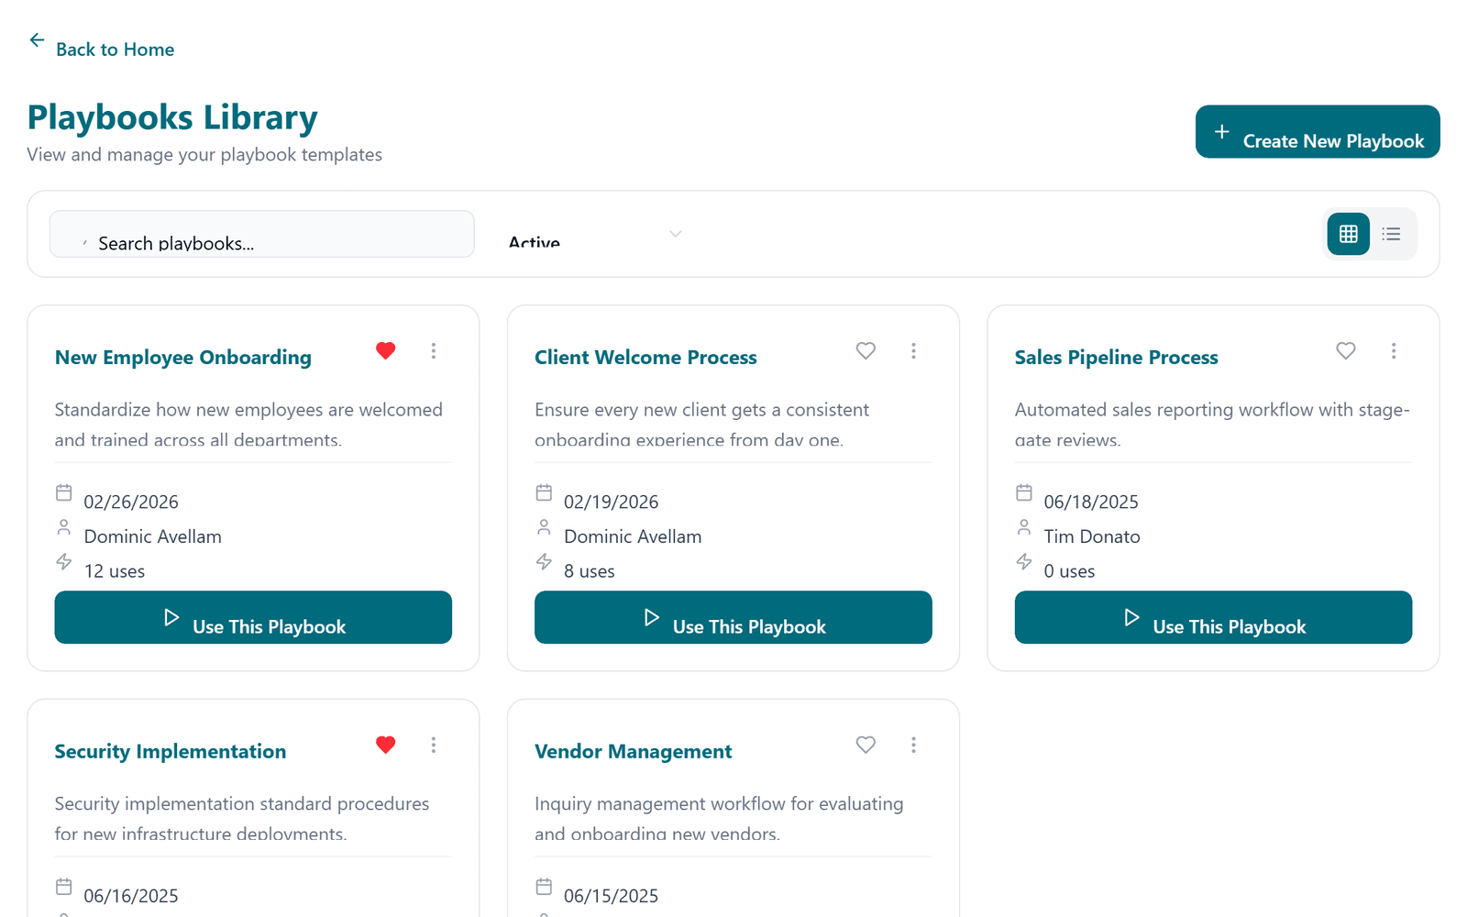Image resolution: width=1467 pixels, height=917 pixels.
Task: Switch to grid view
Action: pyautogui.click(x=1349, y=234)
